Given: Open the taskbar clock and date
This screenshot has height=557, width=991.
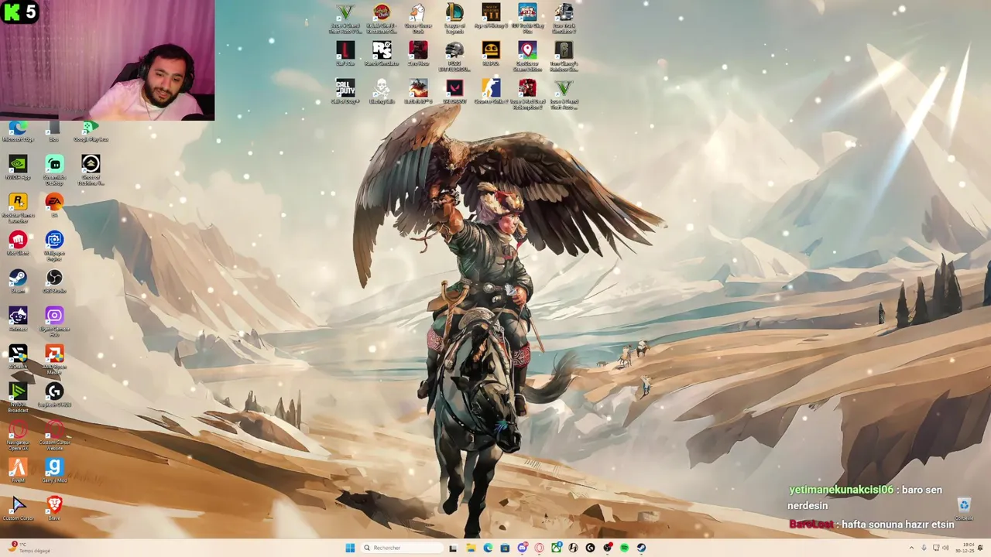Looking at the screenshot, I should [964, 548].
